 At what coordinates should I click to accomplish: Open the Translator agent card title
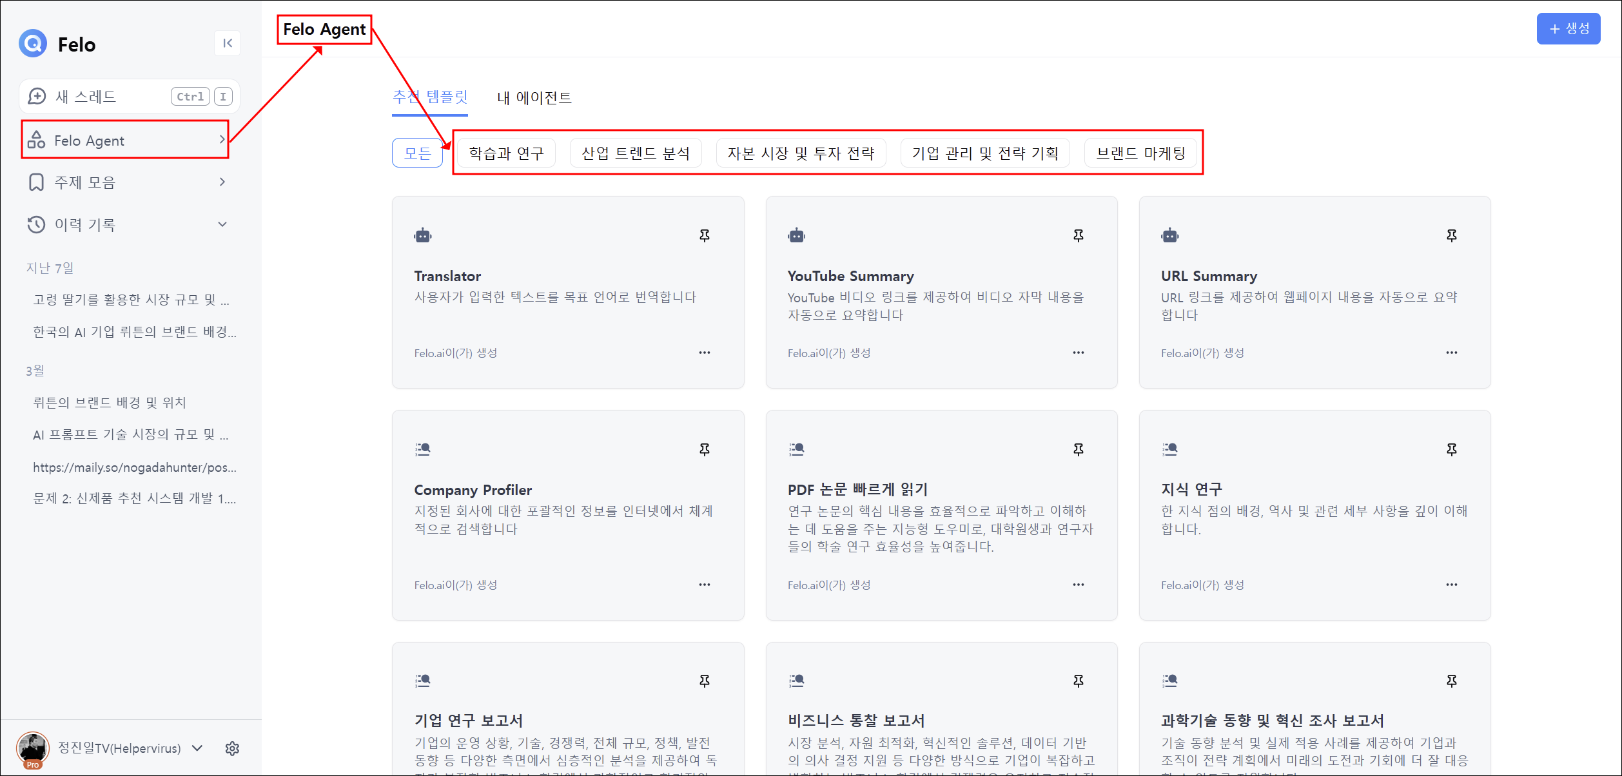[x=447, y=276]
